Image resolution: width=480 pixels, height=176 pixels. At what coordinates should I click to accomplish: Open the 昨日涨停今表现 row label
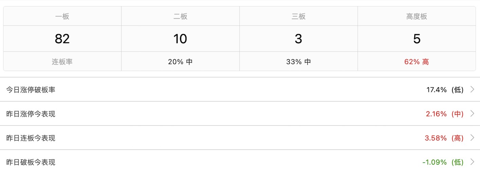[31, 114]
